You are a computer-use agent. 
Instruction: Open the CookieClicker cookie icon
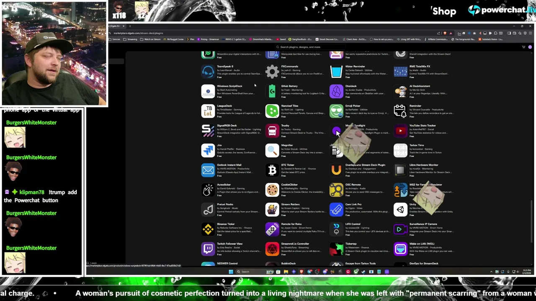pyautogui.click(x=272, y=190)
